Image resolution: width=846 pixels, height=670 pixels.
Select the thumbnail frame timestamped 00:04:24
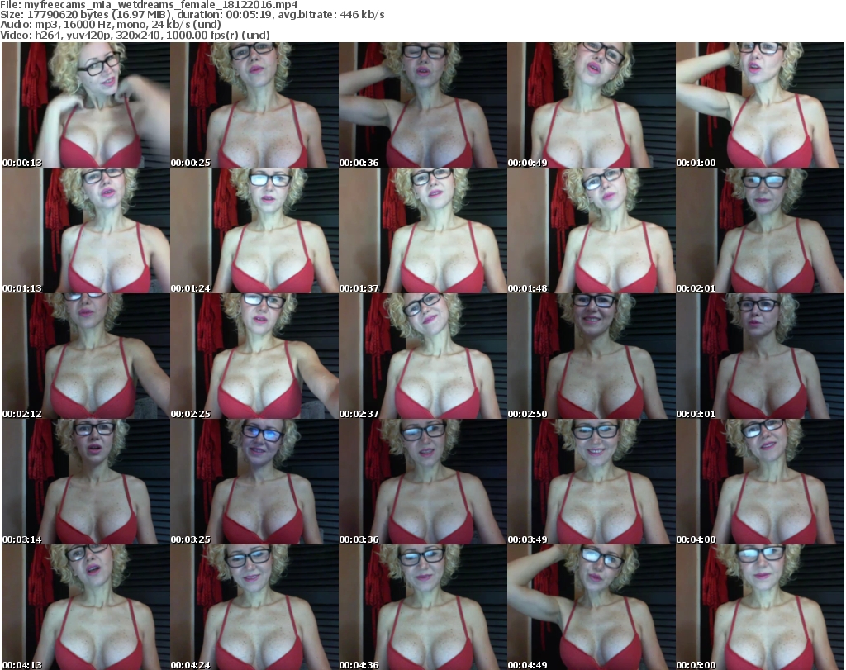coord(254,607)
